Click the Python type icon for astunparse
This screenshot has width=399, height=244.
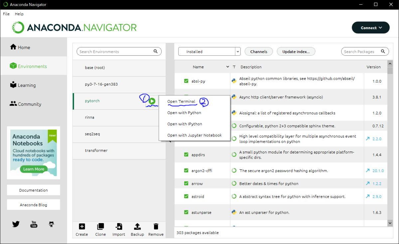point(234,212)
